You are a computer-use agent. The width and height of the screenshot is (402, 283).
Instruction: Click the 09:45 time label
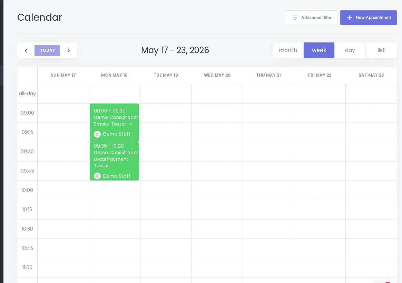[27, 171]
